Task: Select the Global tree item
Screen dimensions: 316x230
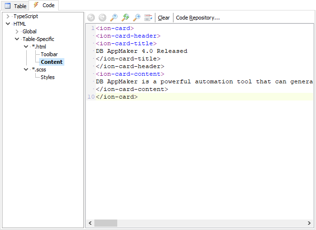Action: pos(30,31)
